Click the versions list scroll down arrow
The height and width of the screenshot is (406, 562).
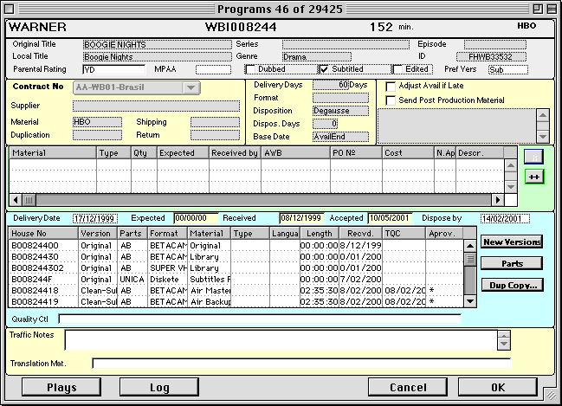click(470, 301)
